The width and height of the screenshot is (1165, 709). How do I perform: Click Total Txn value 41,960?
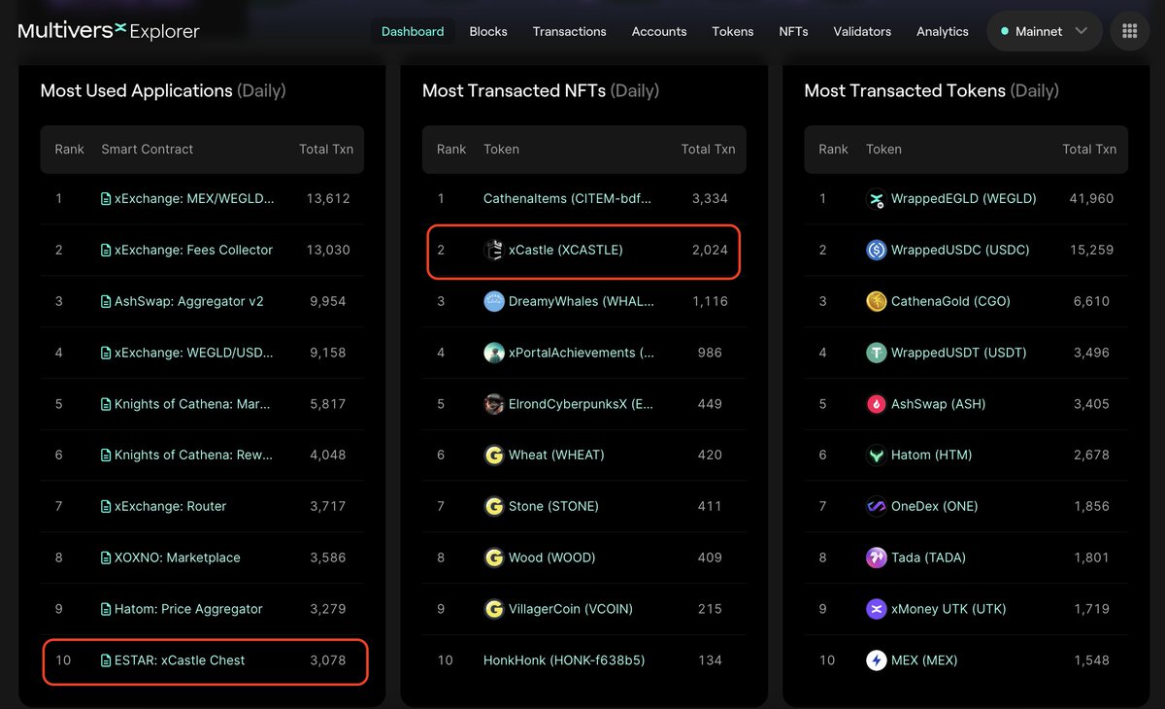[x=1091, y=199]
